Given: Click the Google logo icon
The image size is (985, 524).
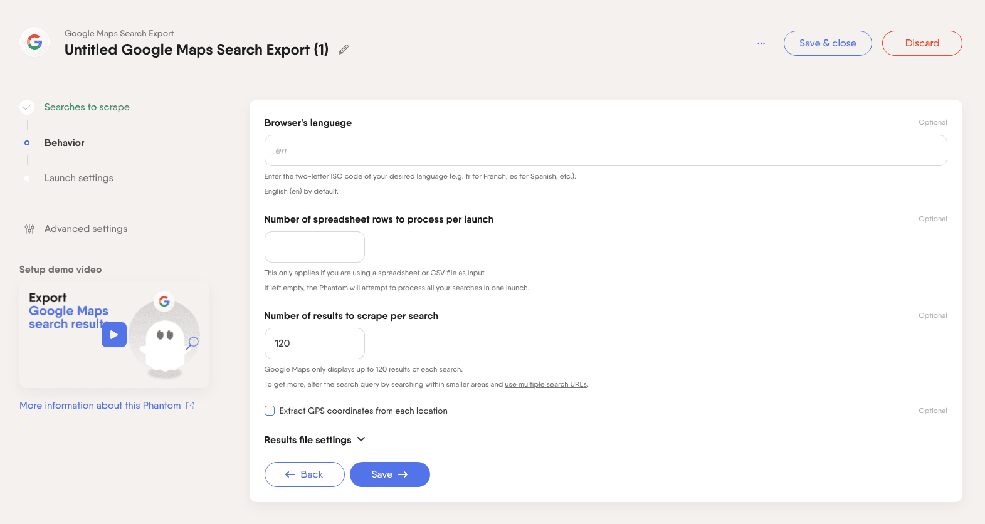Looking at the screenshot, I should (x=34, y=42).
